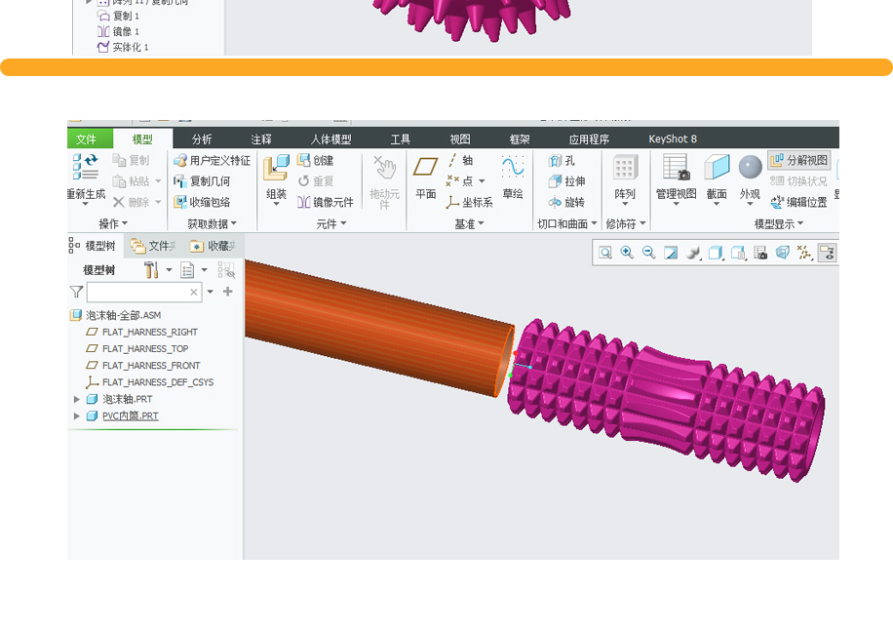Create a 坐标系 coordinate system

[470, 202]
